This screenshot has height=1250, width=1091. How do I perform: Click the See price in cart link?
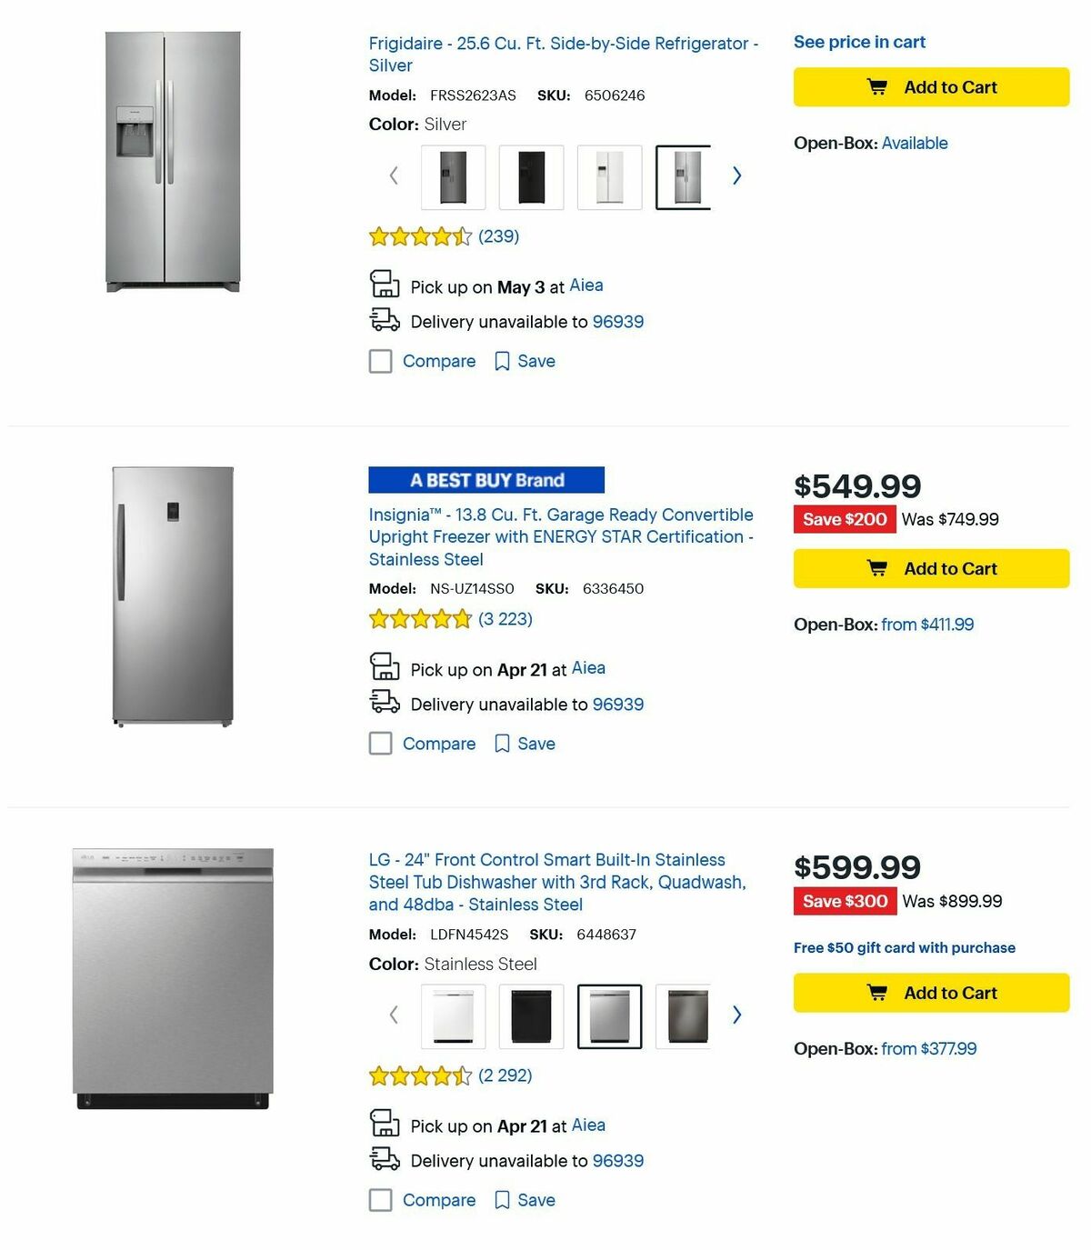(858, 42)
